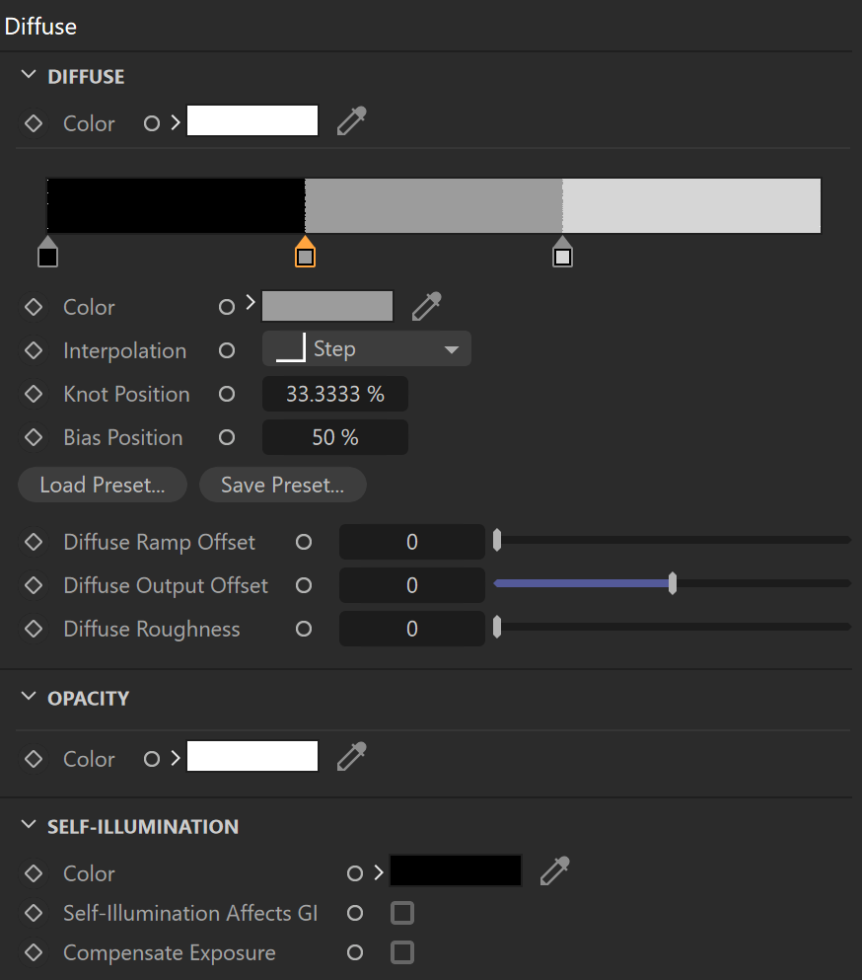Image resolution: width=862 pixels, height=980 pixels.
Task: Click the Diffuse Output Offset slider handle
Action: point(672,583)
